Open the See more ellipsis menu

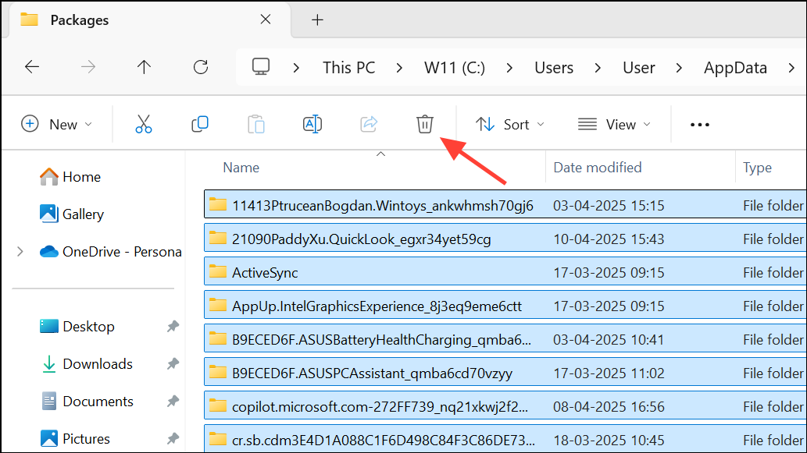[x=700, y=125]
